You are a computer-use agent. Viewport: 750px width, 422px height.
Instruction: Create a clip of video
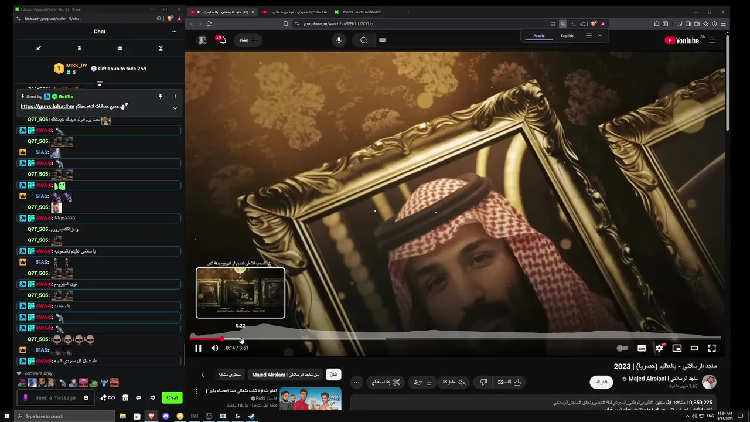coord(386,382)
